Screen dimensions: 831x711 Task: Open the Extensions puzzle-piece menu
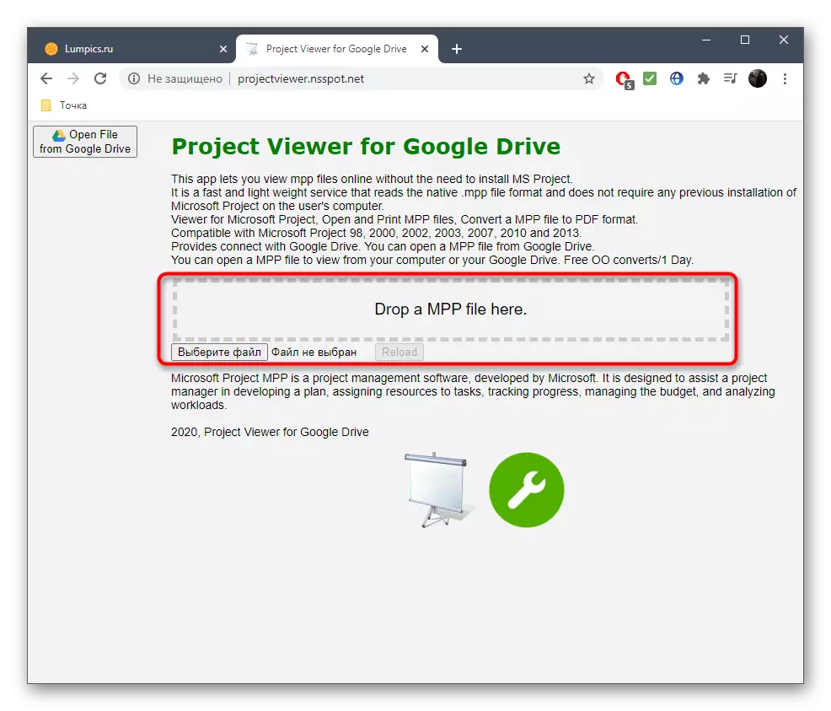tap(703, 79)
